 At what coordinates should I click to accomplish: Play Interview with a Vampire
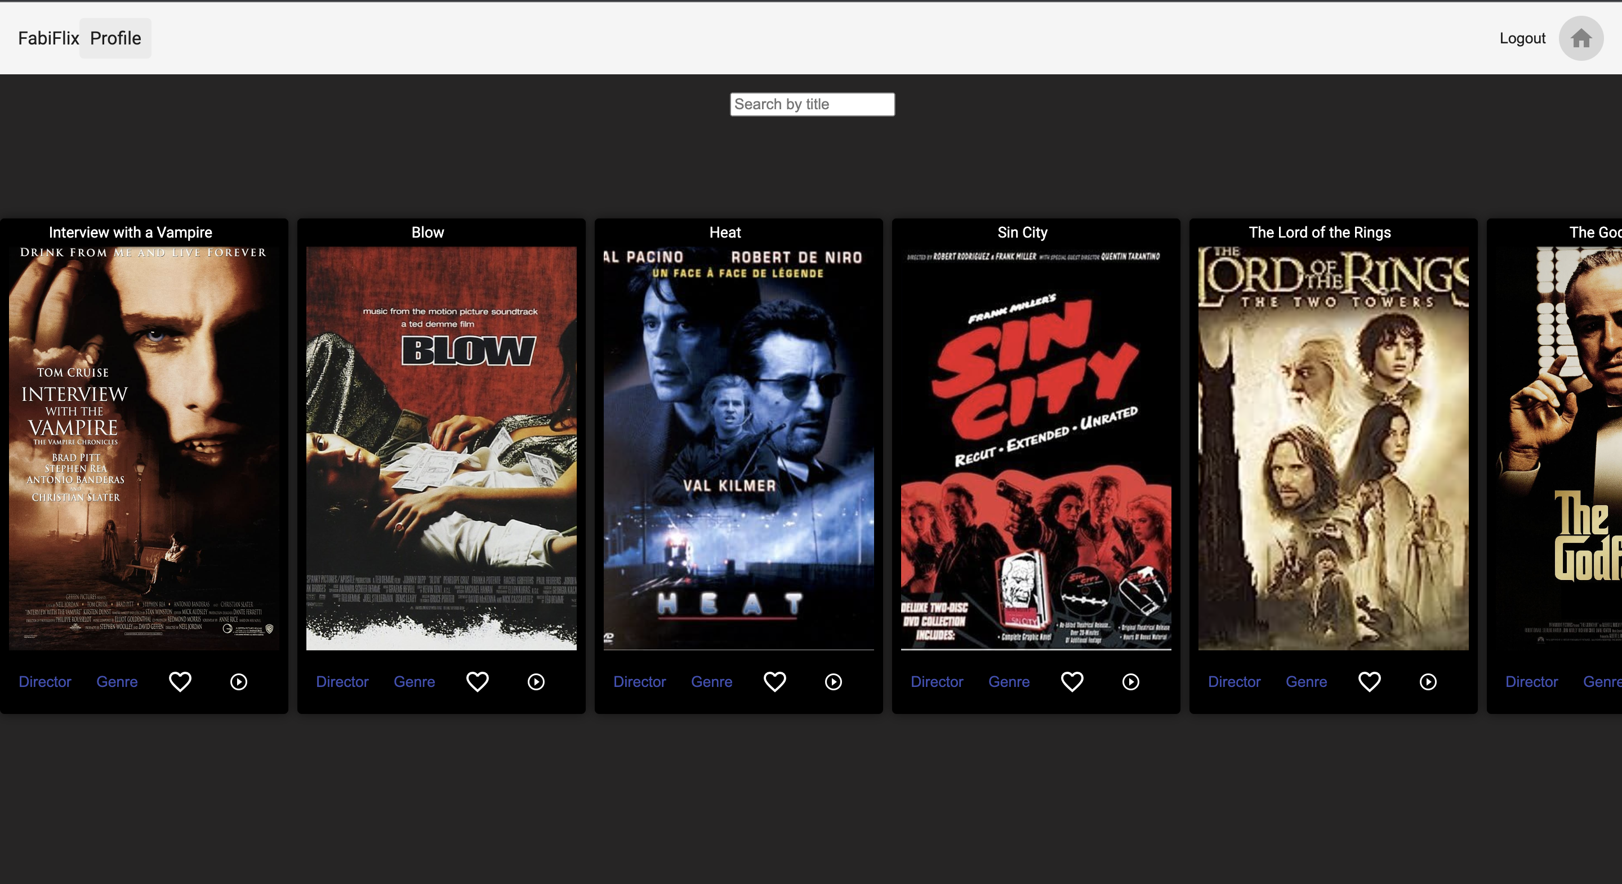coord(239,681)
